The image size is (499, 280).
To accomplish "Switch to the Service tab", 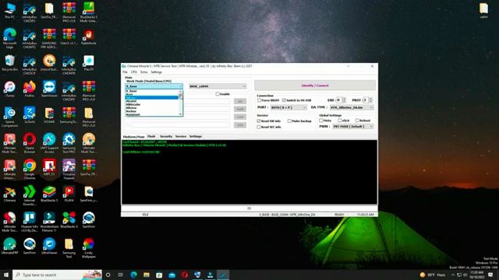I will [x=181, y=136].
